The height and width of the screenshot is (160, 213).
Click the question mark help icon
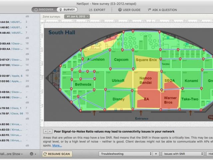pyautogui.click(x=120, y=10)
